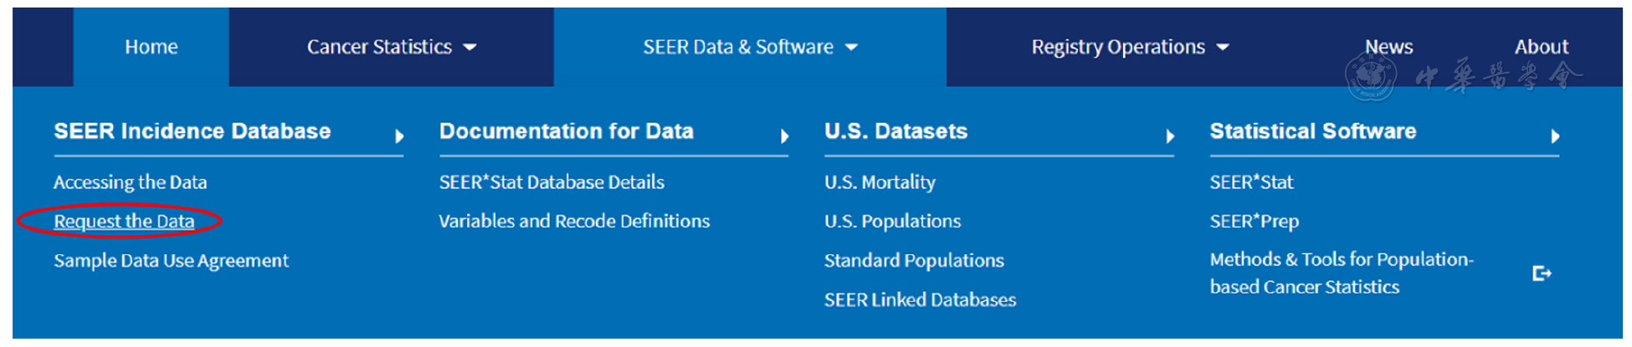Expand the Statistical Software arrow
Screen dimensions: 1632x347
point(1555,136)
